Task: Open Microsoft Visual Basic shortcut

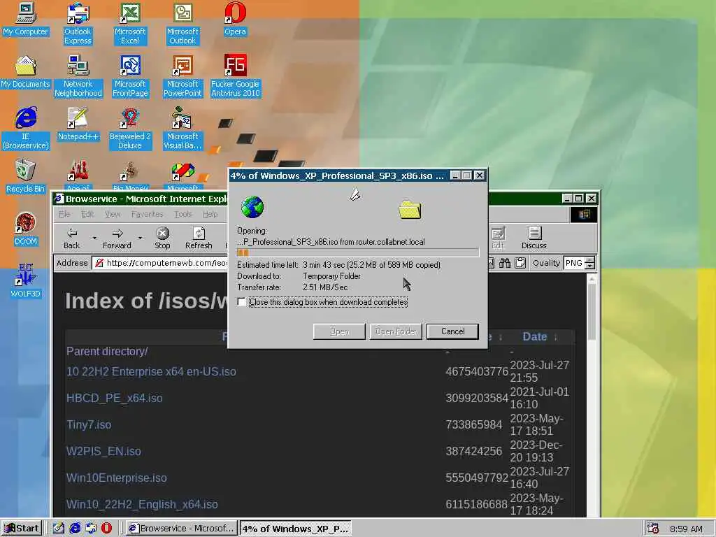Action: [182, 129]
